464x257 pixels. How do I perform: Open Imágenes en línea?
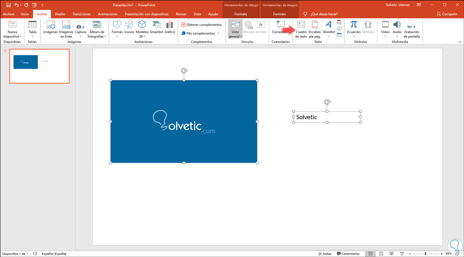click(66, 29)
